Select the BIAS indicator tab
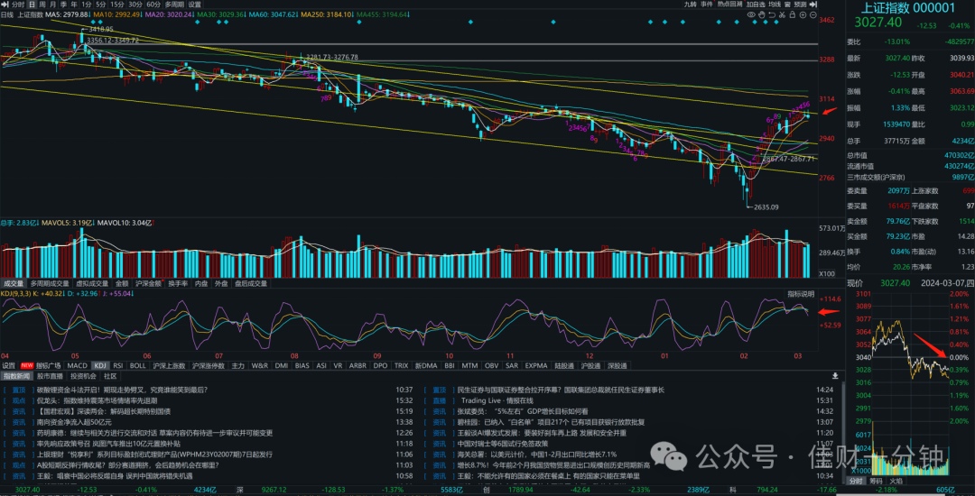Image resolution: width=975 pixels, height=496 pixels. pos(302,365)
